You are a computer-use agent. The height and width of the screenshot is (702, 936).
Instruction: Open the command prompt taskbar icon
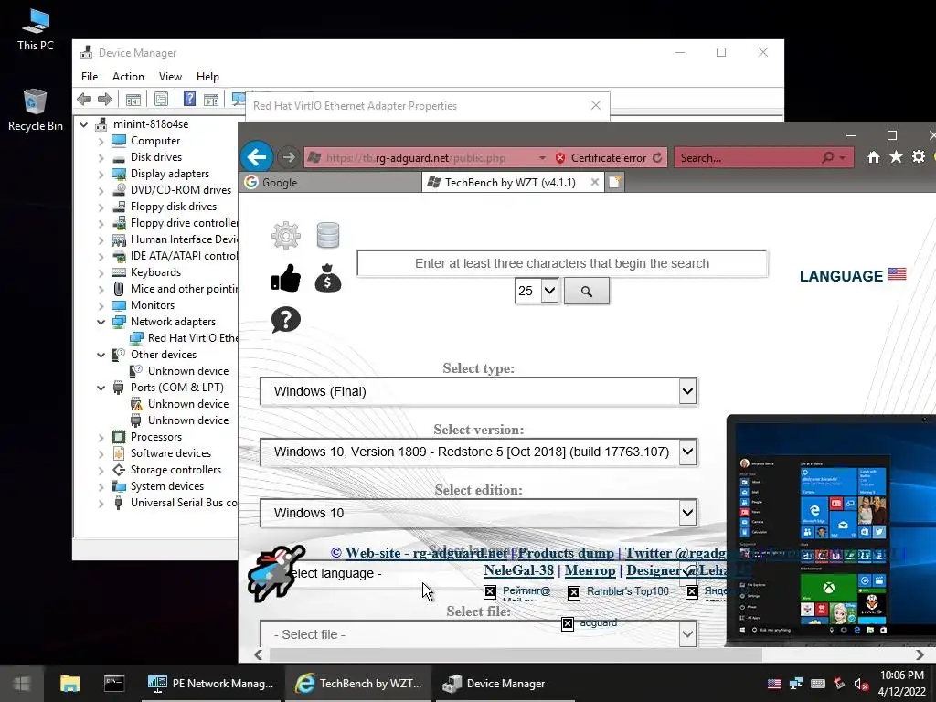click(x=114, y=684)
